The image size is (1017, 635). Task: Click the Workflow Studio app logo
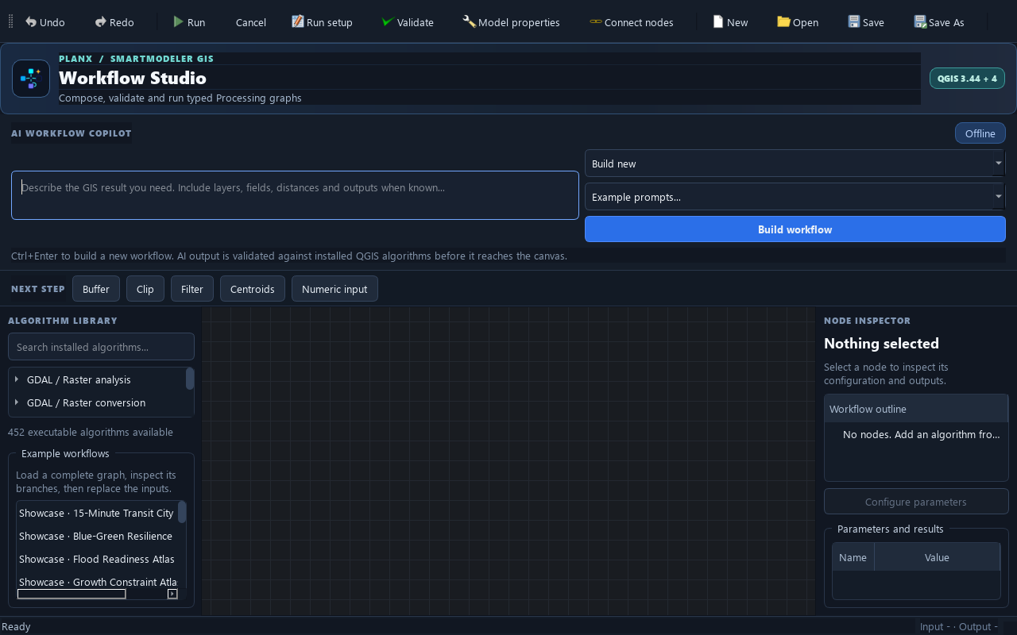coord(31,79)
